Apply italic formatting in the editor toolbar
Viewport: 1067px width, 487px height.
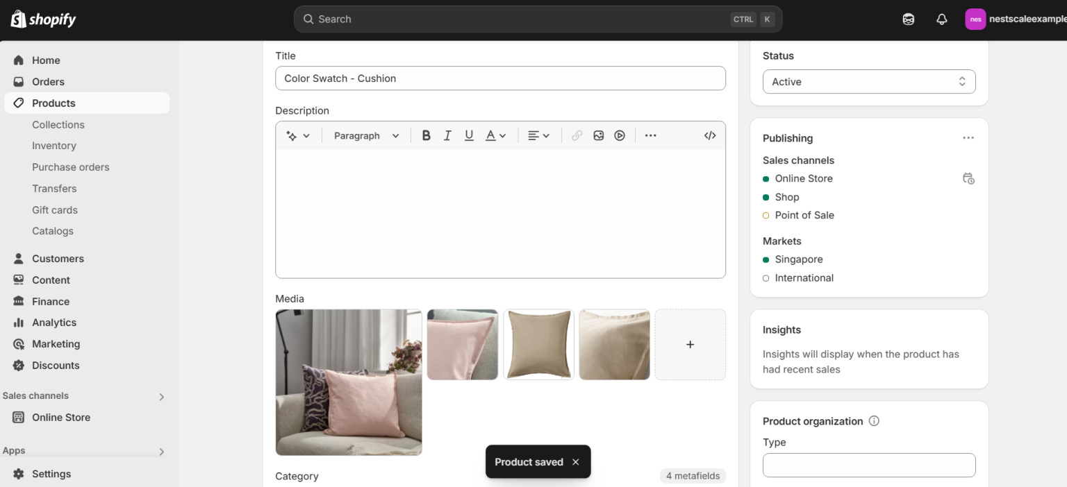447,135
